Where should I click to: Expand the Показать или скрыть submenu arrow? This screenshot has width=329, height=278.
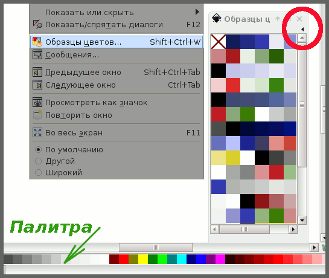[x=197, y=11]
